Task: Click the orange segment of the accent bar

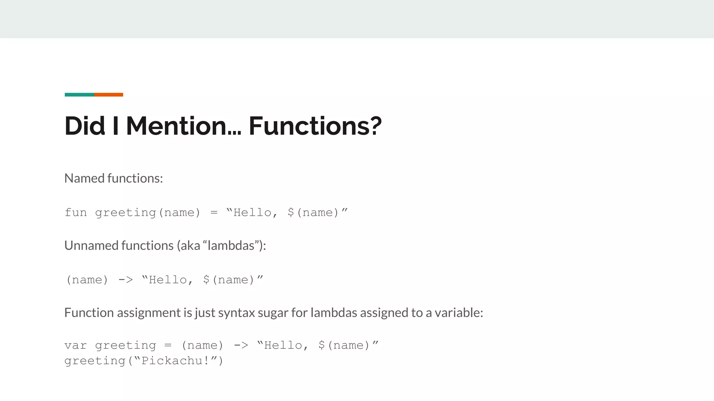Action: coord(108,95)
